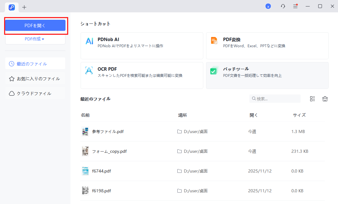Screen dimensions: 338x204
Task: Open a new tab with the plus button
Action: coord(24,7)
